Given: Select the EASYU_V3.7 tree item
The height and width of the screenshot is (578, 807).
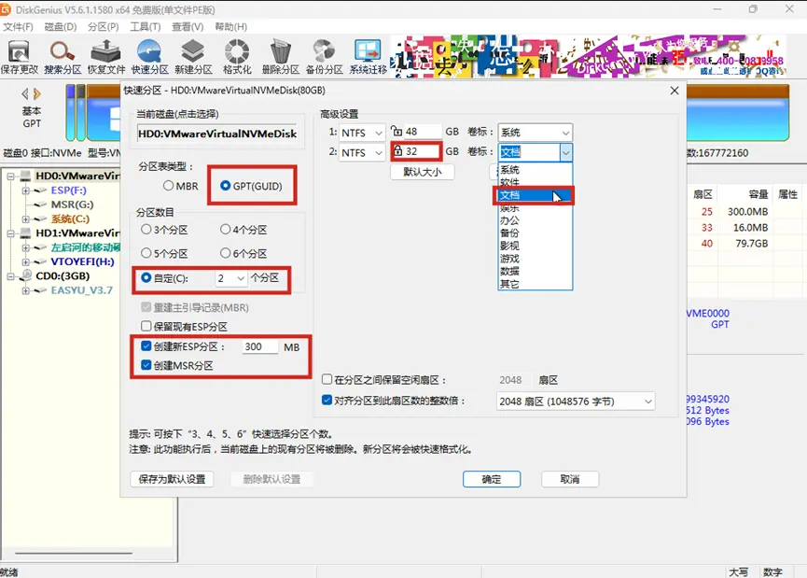Looking at the screenshot, I should point(81,290).
